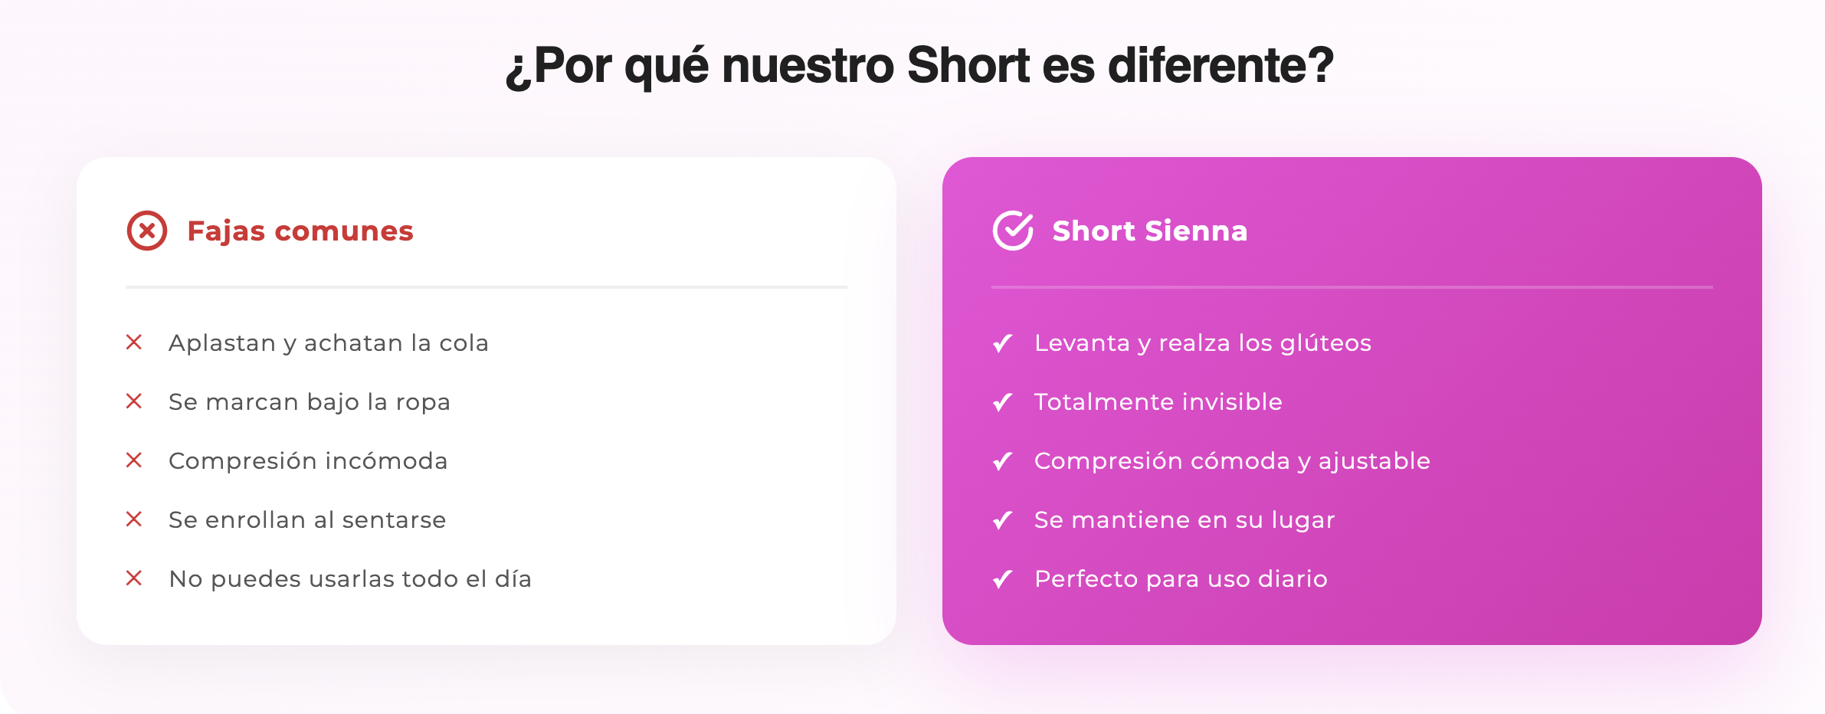The width and height of the screenshot is (1825, 714).
Task: Click the red X beside Compresión incómoda
Action: 134,460
